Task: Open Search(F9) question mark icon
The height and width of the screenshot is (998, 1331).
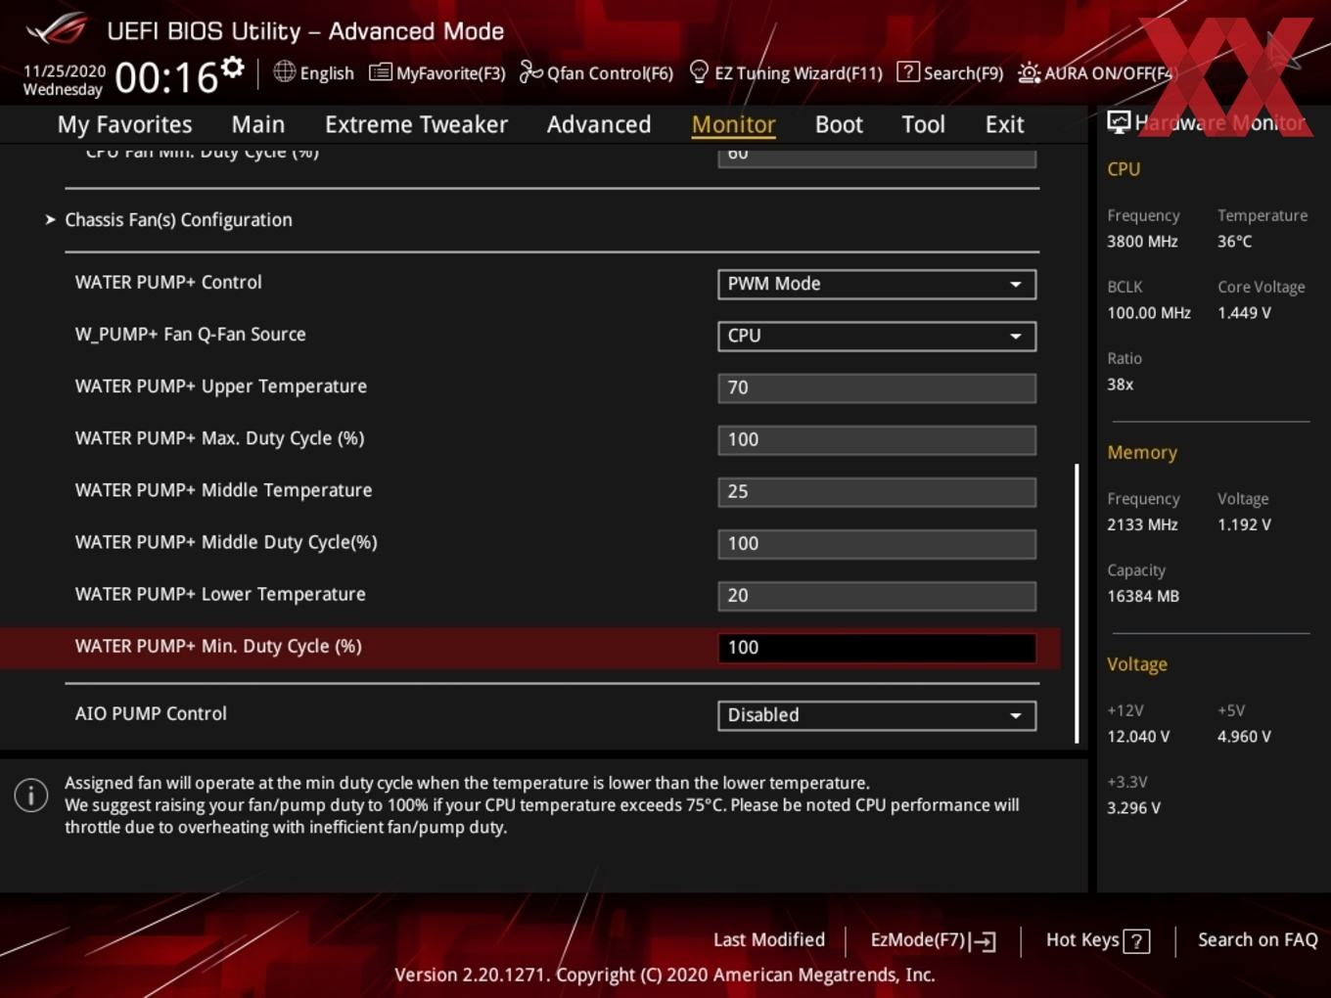Action: click(x=908, y=71)
